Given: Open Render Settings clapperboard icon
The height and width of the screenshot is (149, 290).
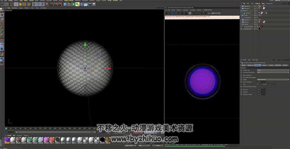Looking at the screenshot, I should [60, 4].
